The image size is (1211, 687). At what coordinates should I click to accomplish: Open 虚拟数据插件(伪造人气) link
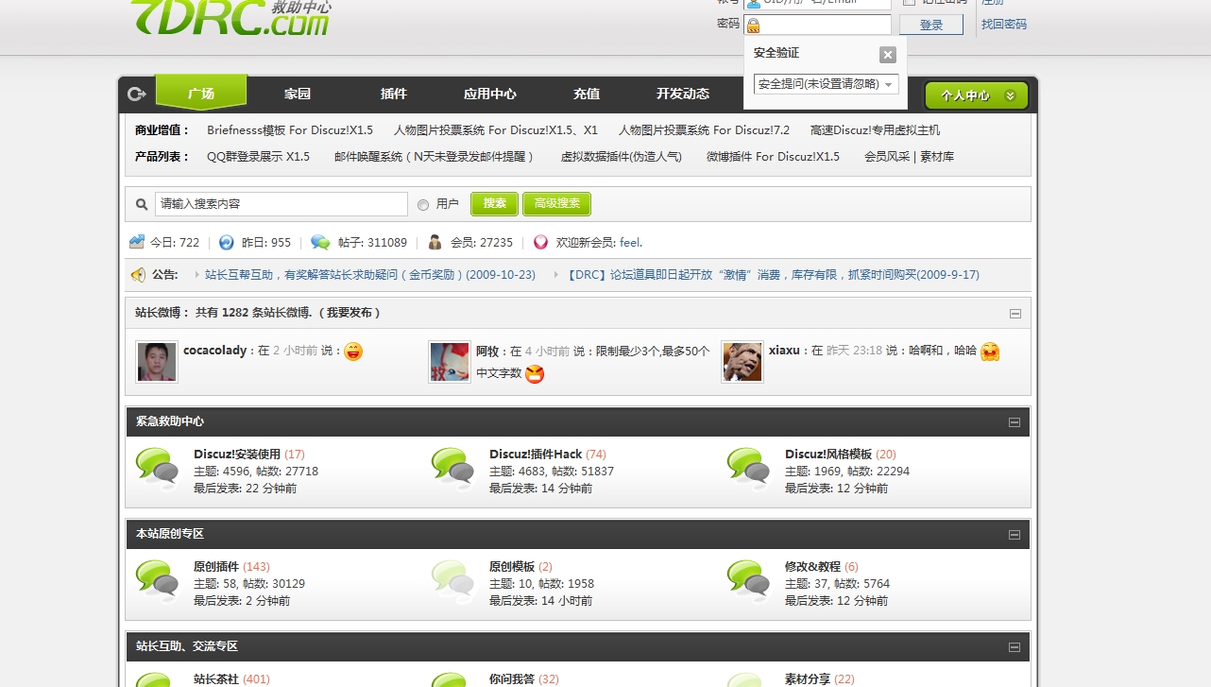[622, 157]
